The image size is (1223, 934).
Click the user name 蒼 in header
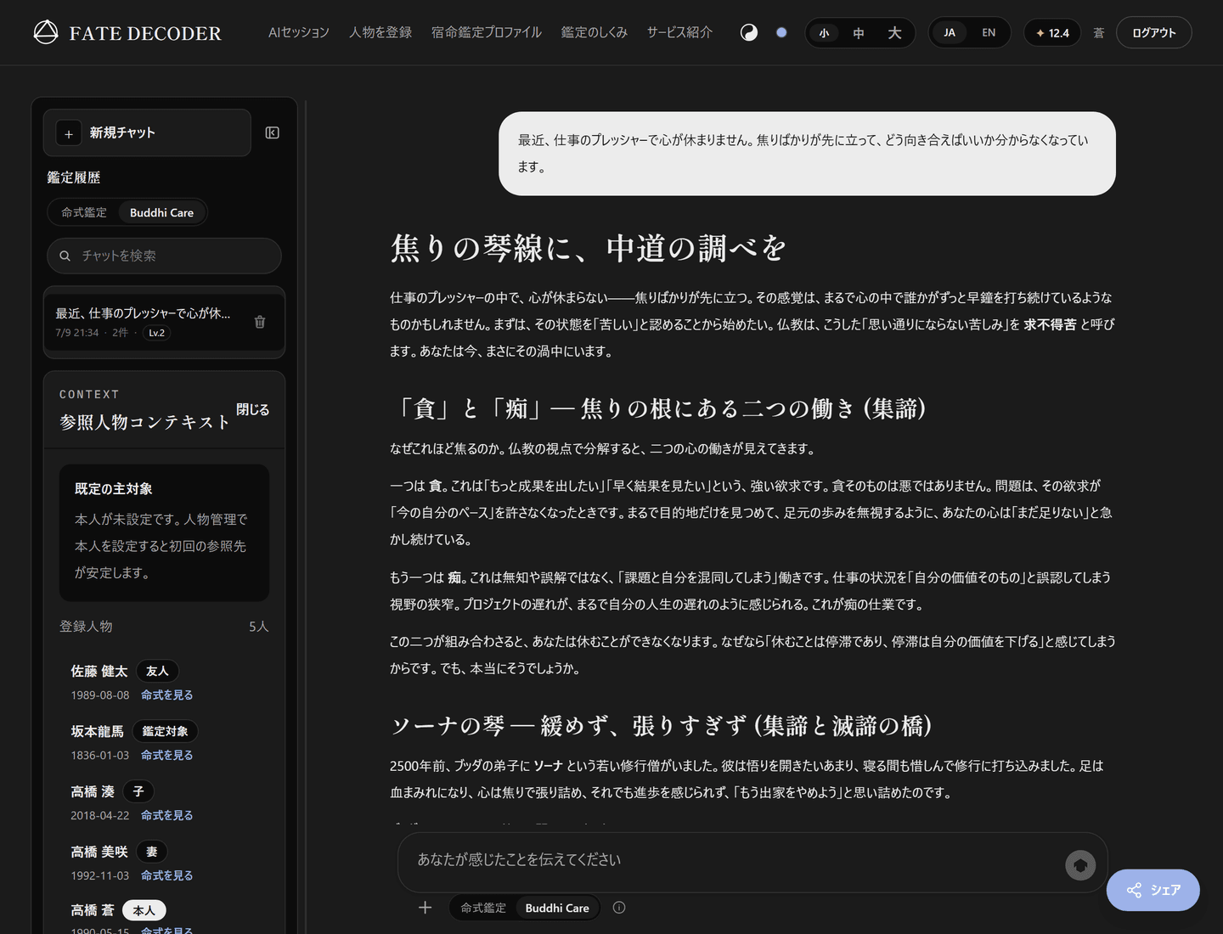(x=1099, y=32)
